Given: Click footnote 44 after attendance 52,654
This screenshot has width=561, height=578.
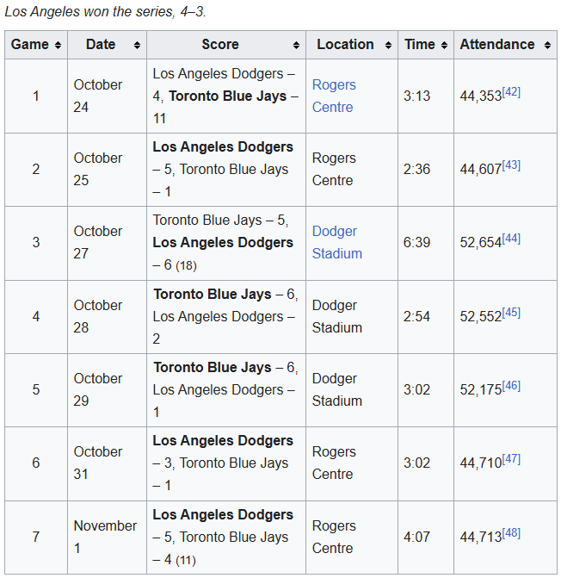Looking at the screenshot, I should [x=511, y=238].
